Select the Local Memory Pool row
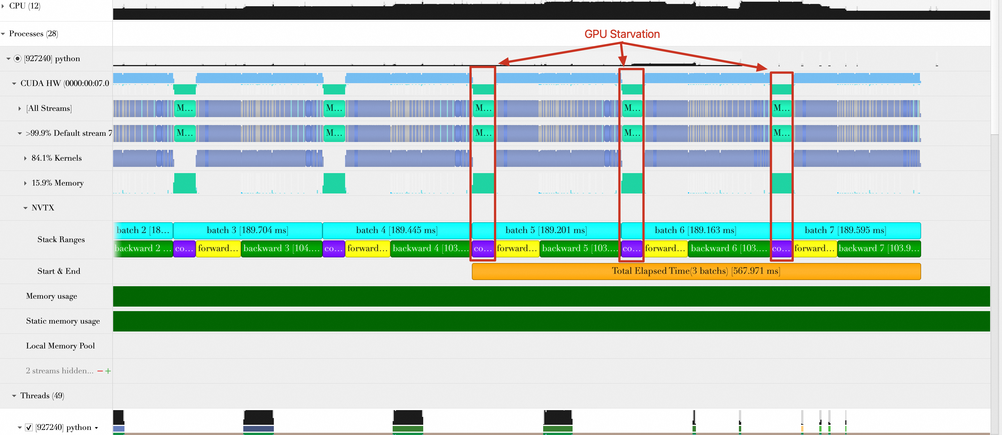The width and height of the screenshot is (1002, 435). pos(60,346)
